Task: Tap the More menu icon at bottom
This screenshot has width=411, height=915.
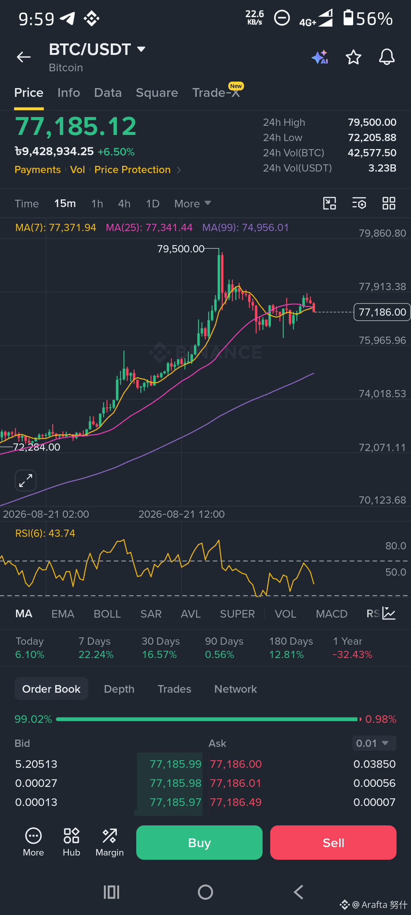Action: [33, 843]
